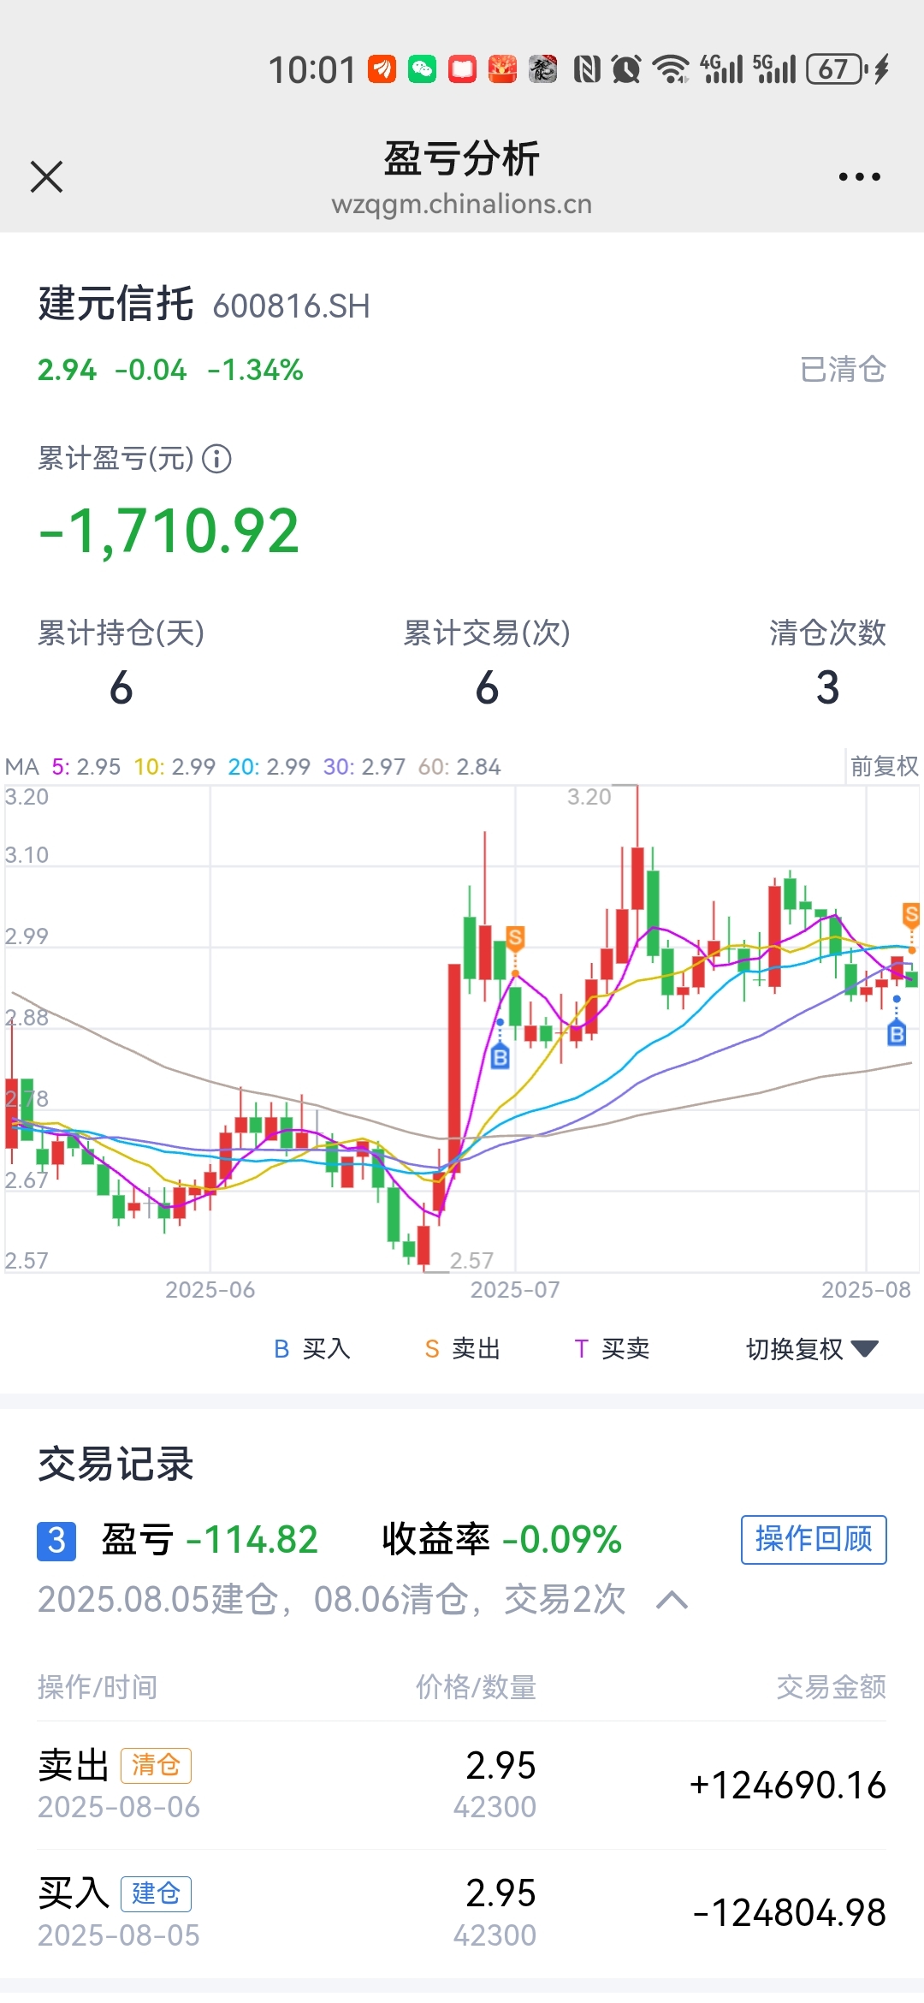The image size is (924, 2003).
Task: Tap the info icon beside 累计盈亏(元)
Action: click(x=216, y=459)
